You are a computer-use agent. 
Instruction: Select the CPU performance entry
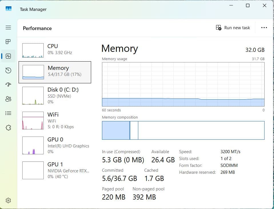(x=55, y=50)
